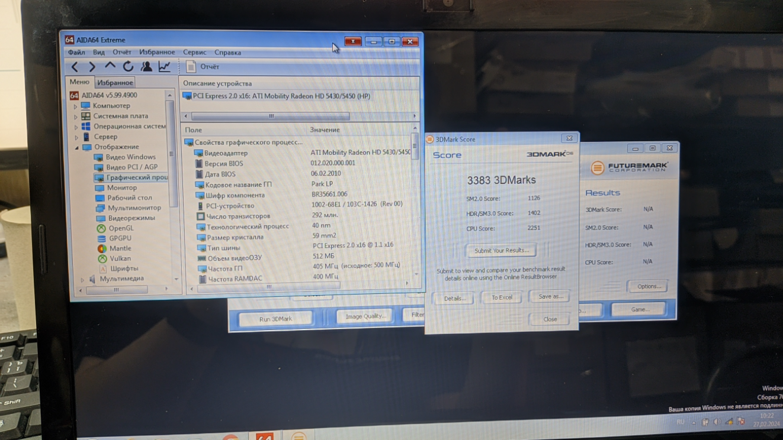Screen dimensions: 783x440
Task: Click the OpenGL icon in the tree
Action: pyautogui.click(x=101, y=228)
